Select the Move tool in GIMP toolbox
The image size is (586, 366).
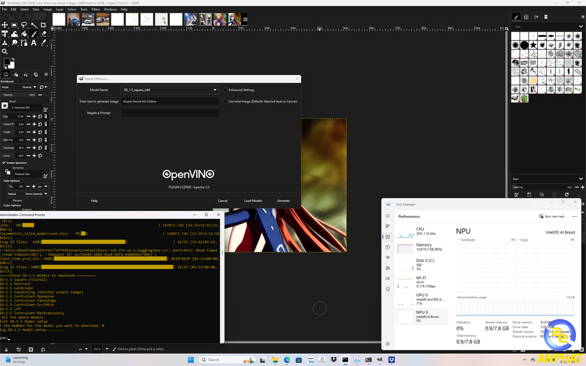click(5, 25)
